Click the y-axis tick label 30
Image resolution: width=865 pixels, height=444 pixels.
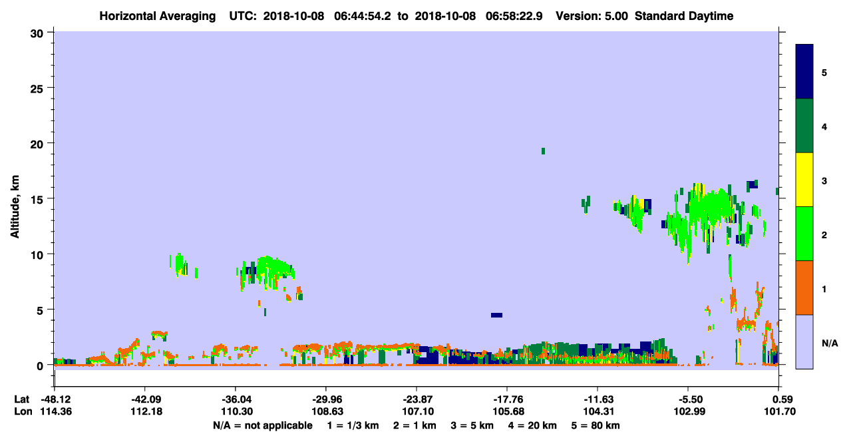[39, 33]
